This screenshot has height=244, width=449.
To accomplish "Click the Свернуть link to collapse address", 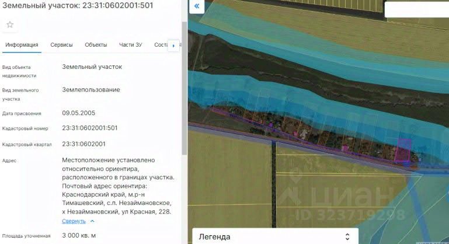I will 74,221.
